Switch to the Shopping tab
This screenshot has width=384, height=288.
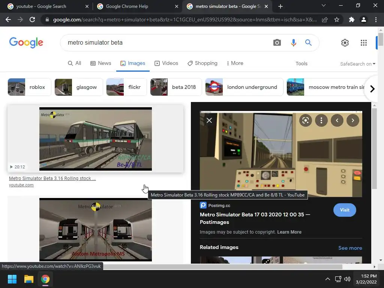tap(202, 63)
